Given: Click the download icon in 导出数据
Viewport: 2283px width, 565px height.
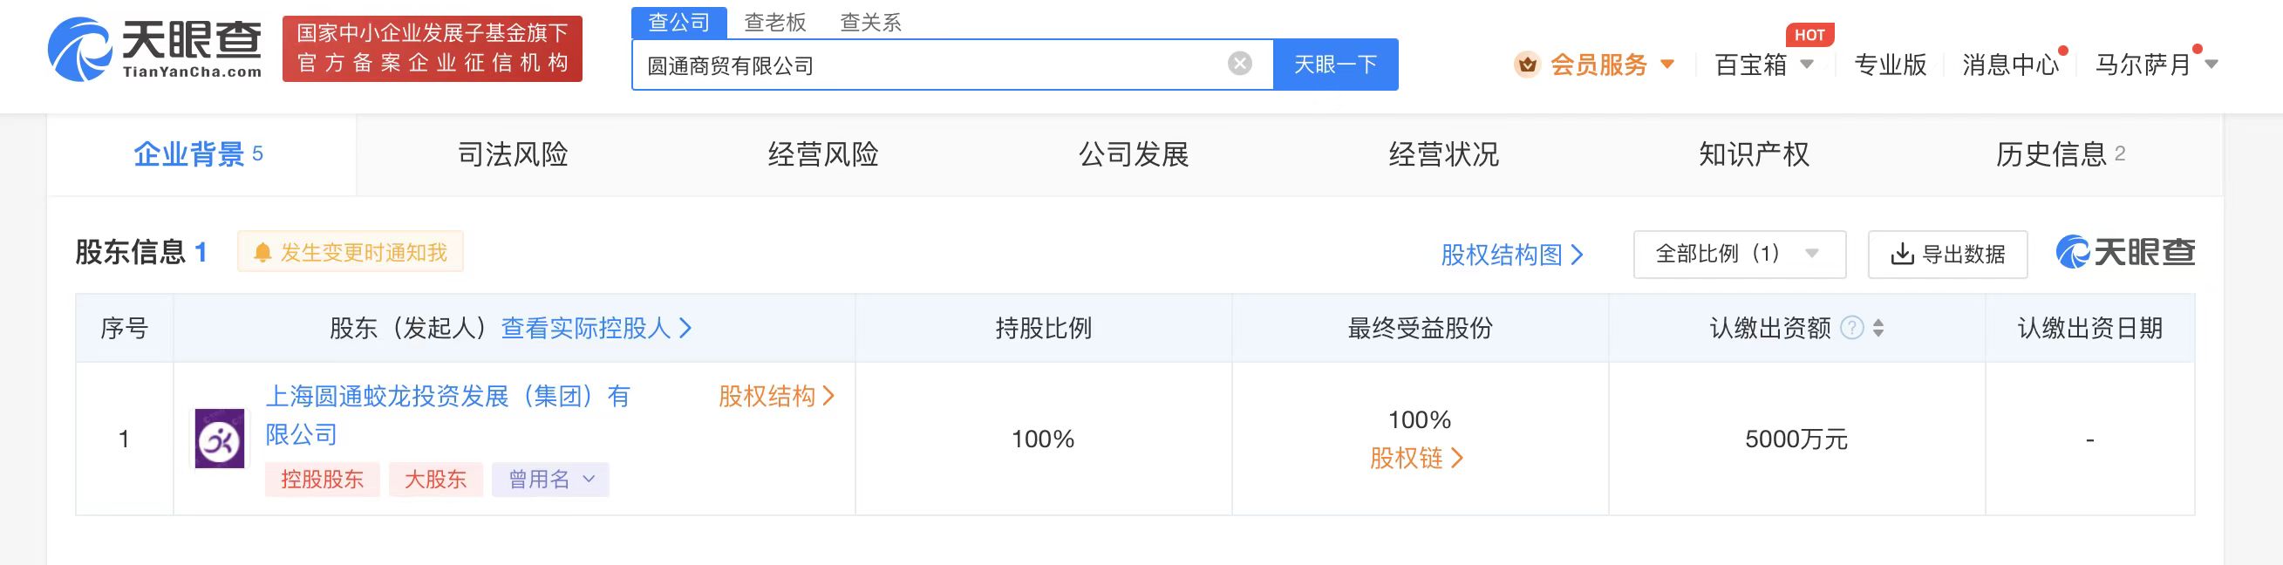Looking at the screenshot, I should (1902, 254).
